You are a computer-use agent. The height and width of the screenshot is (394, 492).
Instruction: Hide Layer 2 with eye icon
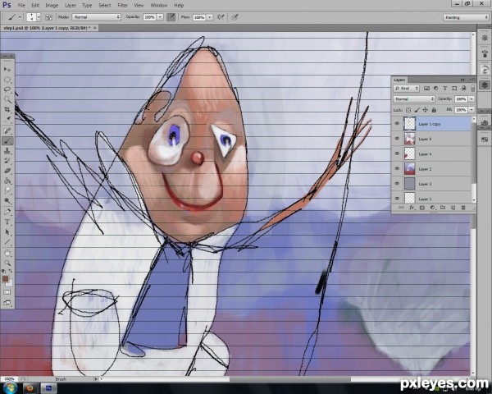[397, 169]
